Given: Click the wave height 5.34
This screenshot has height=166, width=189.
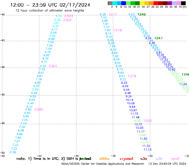Looking at the screenshot, I should tap(57, 20).
